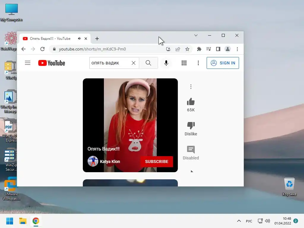Toggle the Chrome side panel icon
Viewport: 304px width, 228px height.
[218, 49]
